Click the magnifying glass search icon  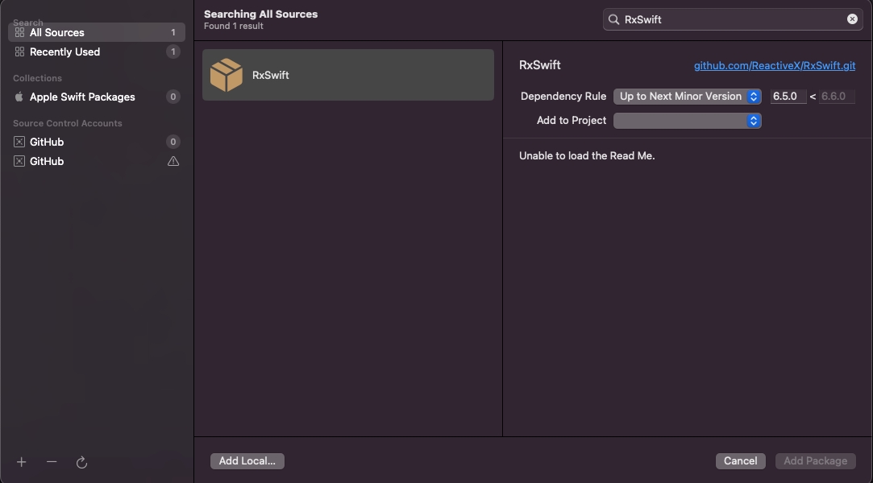click(614, 19)
